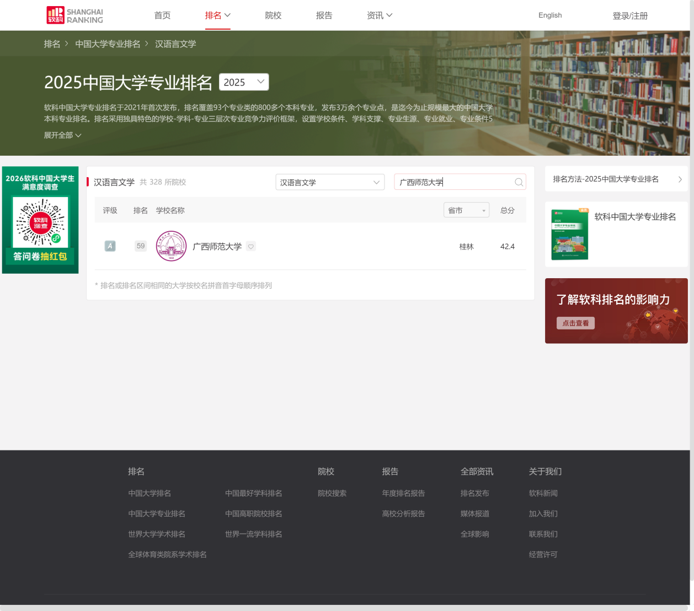The height and width of the screenshot is (611, 694).
Task: Open 排名方法-2025中国大学专业排名 arrow link
Action: 616,179
